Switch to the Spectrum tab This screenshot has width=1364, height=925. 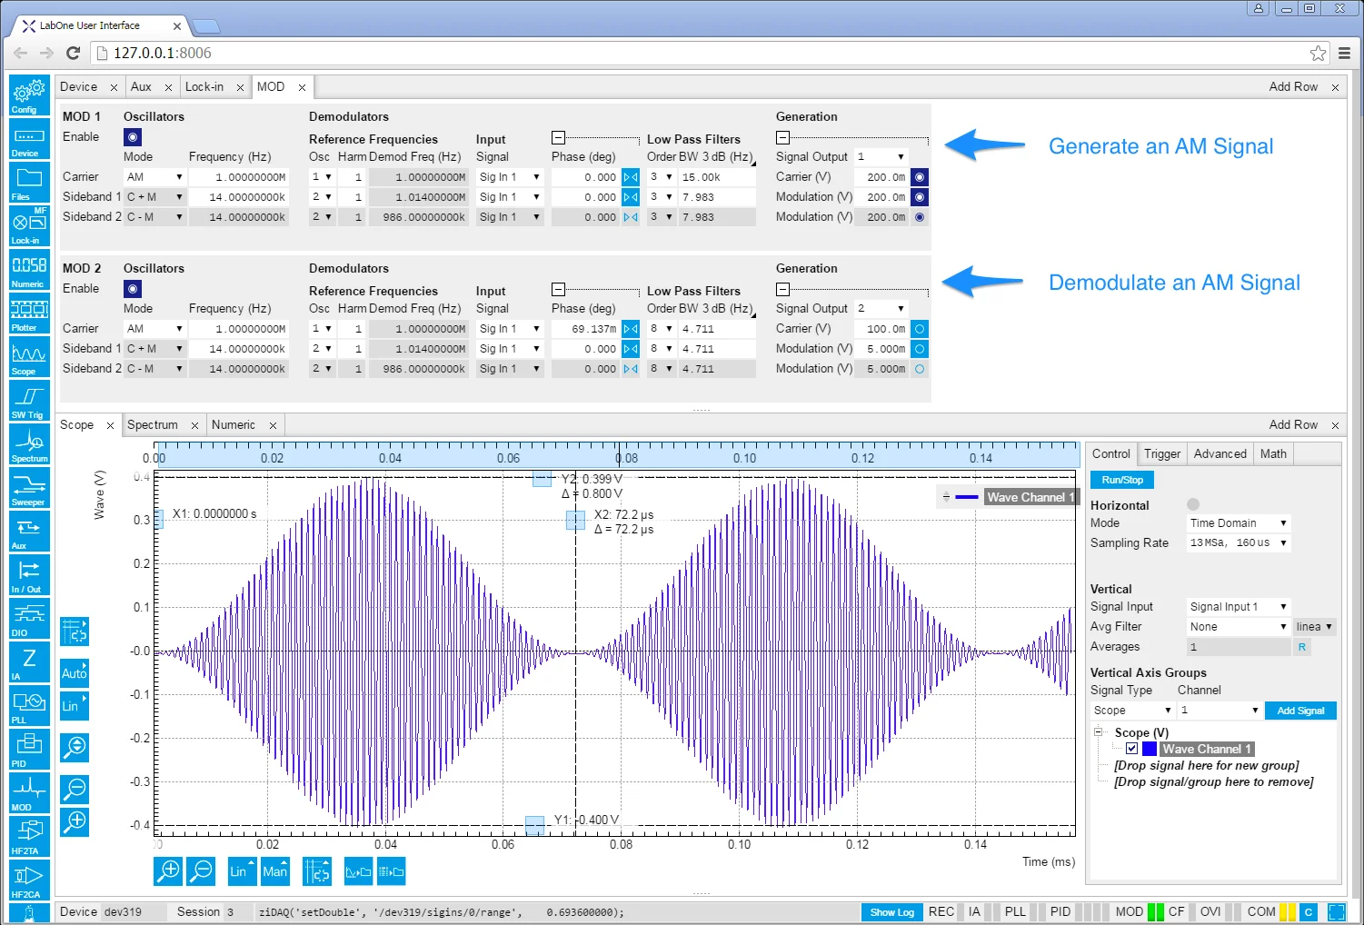coord(153,424)
